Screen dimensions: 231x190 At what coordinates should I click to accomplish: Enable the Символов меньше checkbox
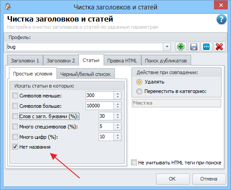15,96
